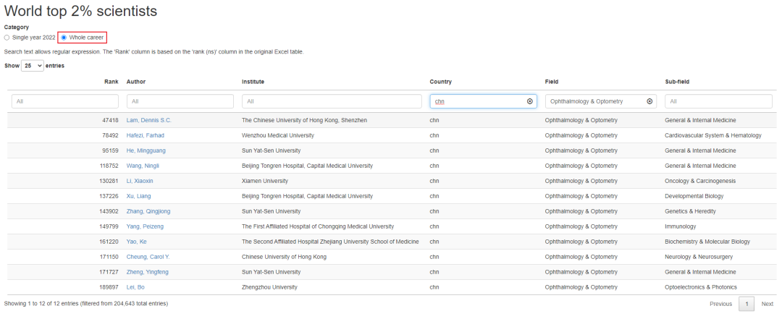Go to the Next page
The height and width of the screenshot is (319, 782).
(767, 304)
